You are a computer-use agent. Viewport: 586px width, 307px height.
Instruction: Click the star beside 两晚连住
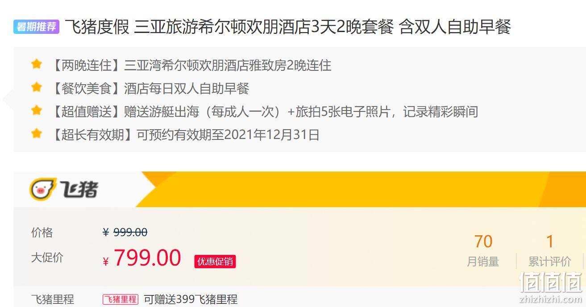[x=37, y=64]
